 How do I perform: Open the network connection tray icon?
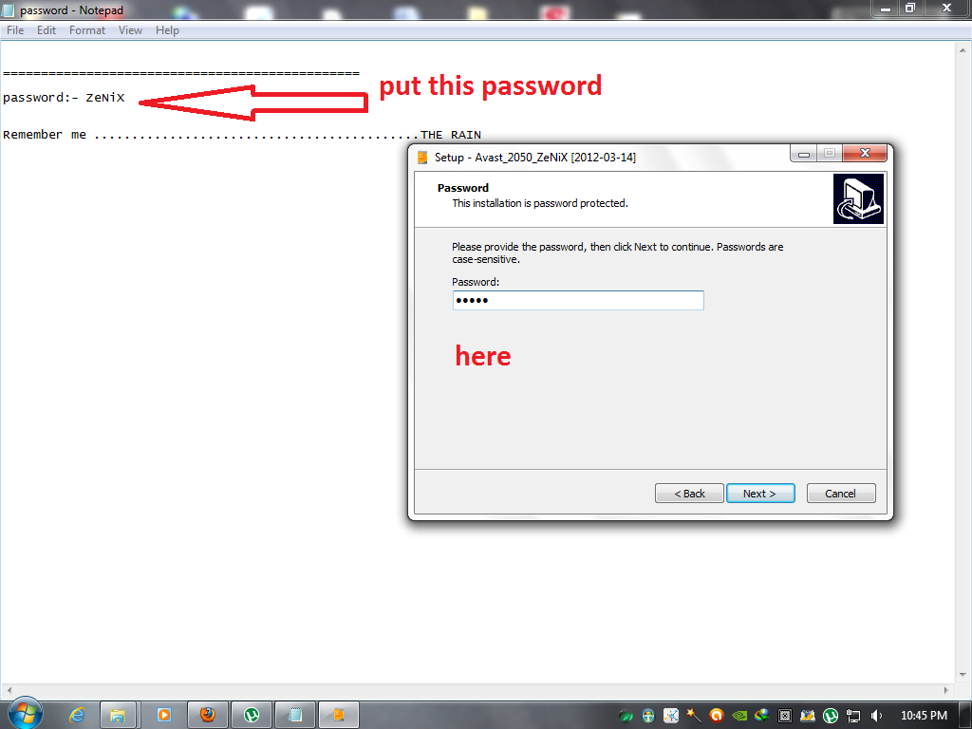pos(853,716)
